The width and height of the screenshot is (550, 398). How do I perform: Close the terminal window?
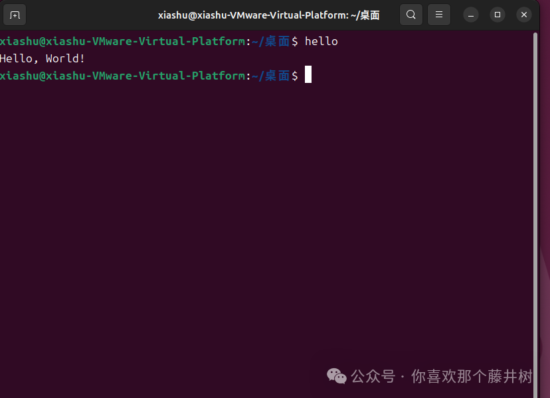(524, 15)
